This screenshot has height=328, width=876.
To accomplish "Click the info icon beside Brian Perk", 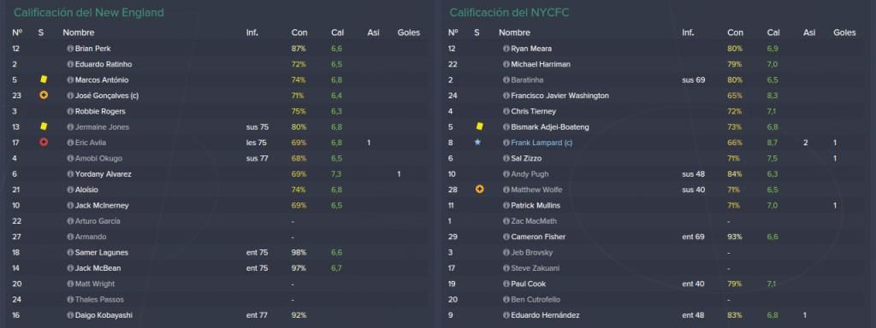I will (x=70, y=49).
